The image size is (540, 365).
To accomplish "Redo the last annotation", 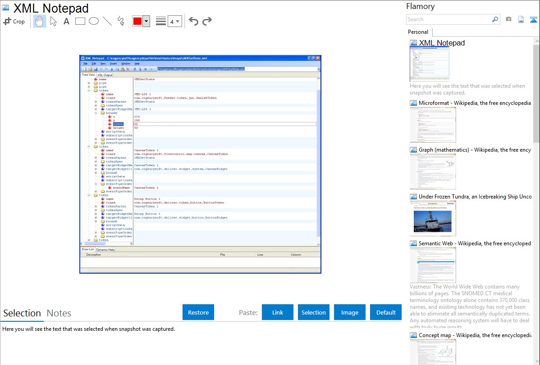I will (207, 21).
